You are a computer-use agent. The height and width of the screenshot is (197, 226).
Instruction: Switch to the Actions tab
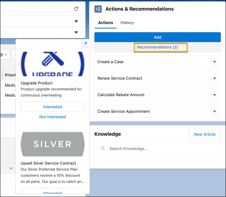pos(105,23)
